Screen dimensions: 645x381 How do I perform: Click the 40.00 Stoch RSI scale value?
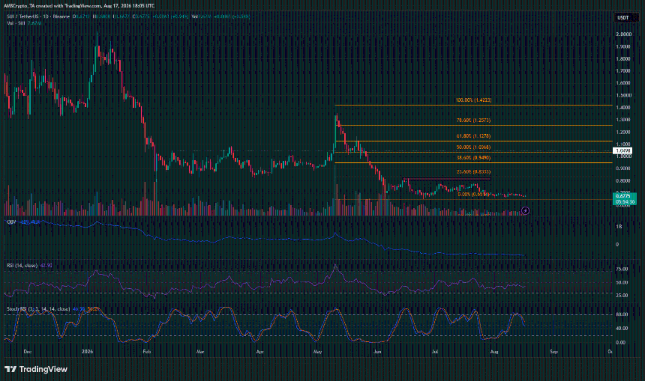tap(622, 328)
